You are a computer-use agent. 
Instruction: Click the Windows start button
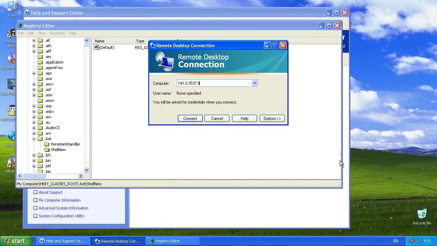(16, 241)
